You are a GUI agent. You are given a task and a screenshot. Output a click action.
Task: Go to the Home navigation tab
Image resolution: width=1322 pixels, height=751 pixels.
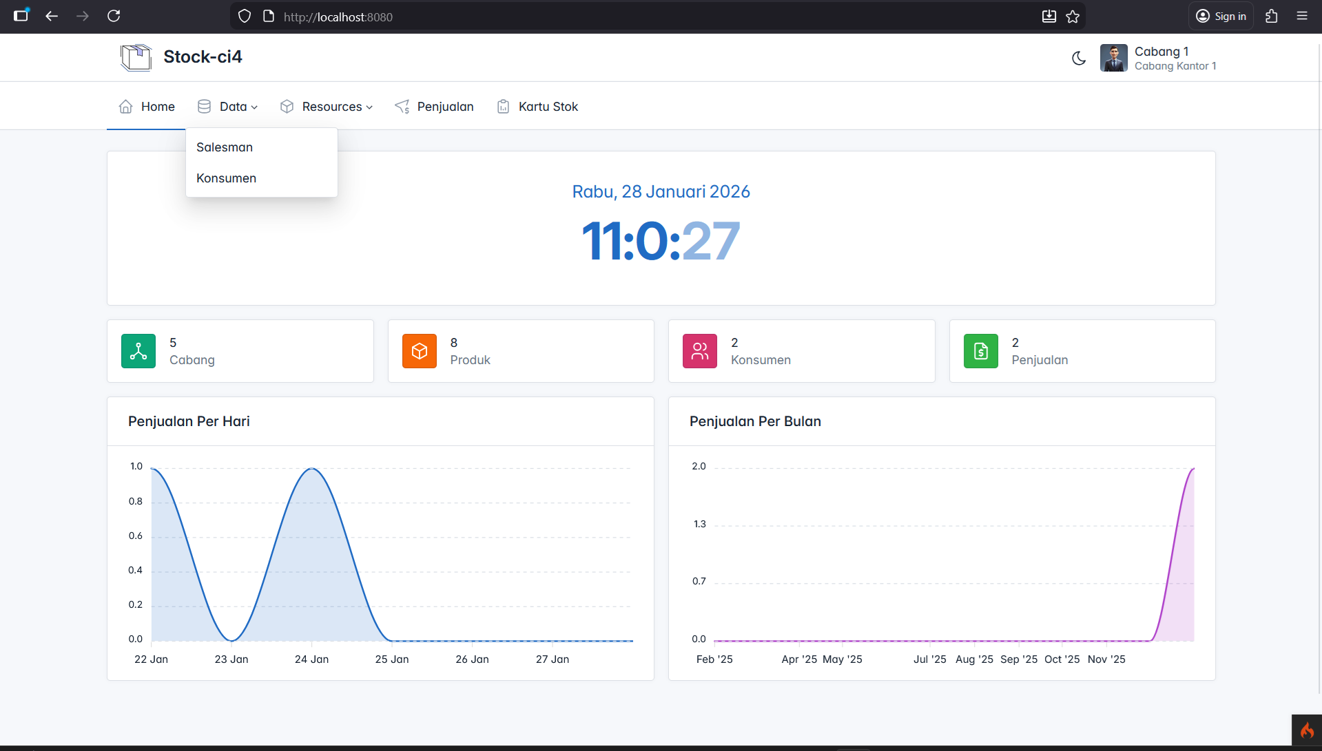146,107
